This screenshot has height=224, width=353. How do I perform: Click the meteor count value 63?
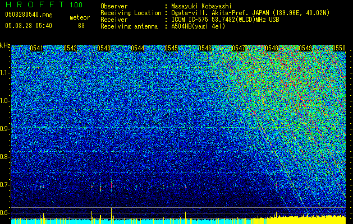81,26
